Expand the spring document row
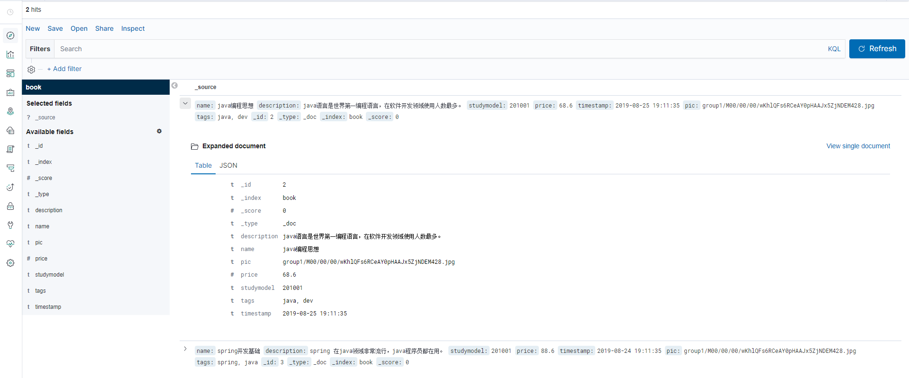 (185, 349)
